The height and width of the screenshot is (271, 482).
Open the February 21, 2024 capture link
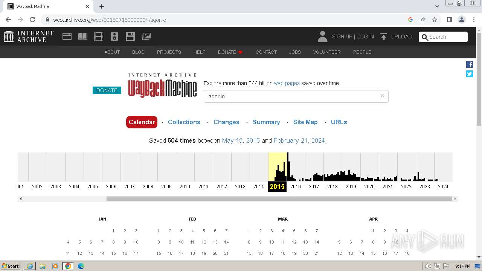299,140
